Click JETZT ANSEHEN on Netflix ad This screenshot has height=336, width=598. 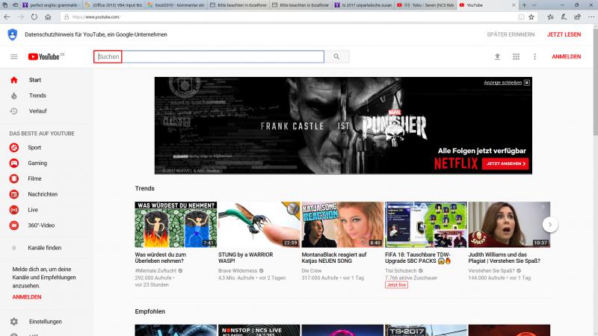point(505,164)
